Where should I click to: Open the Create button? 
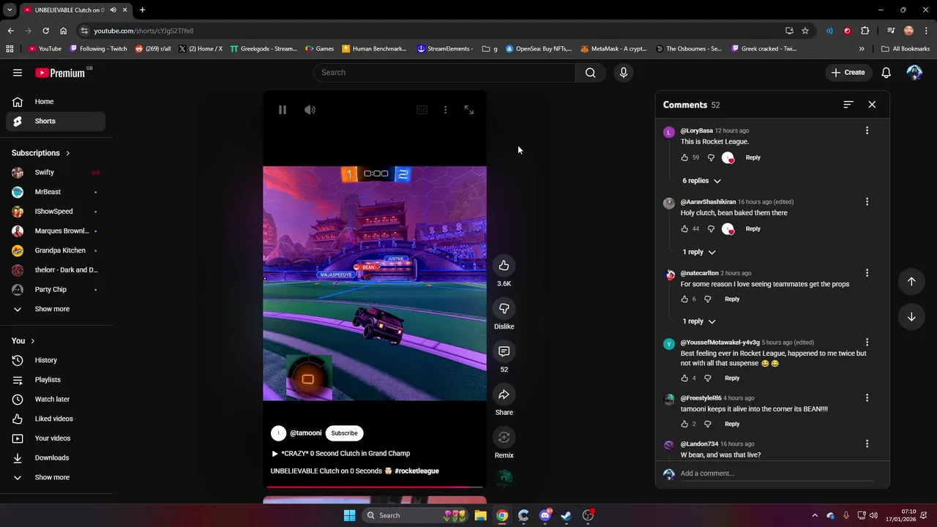point(848,72)
